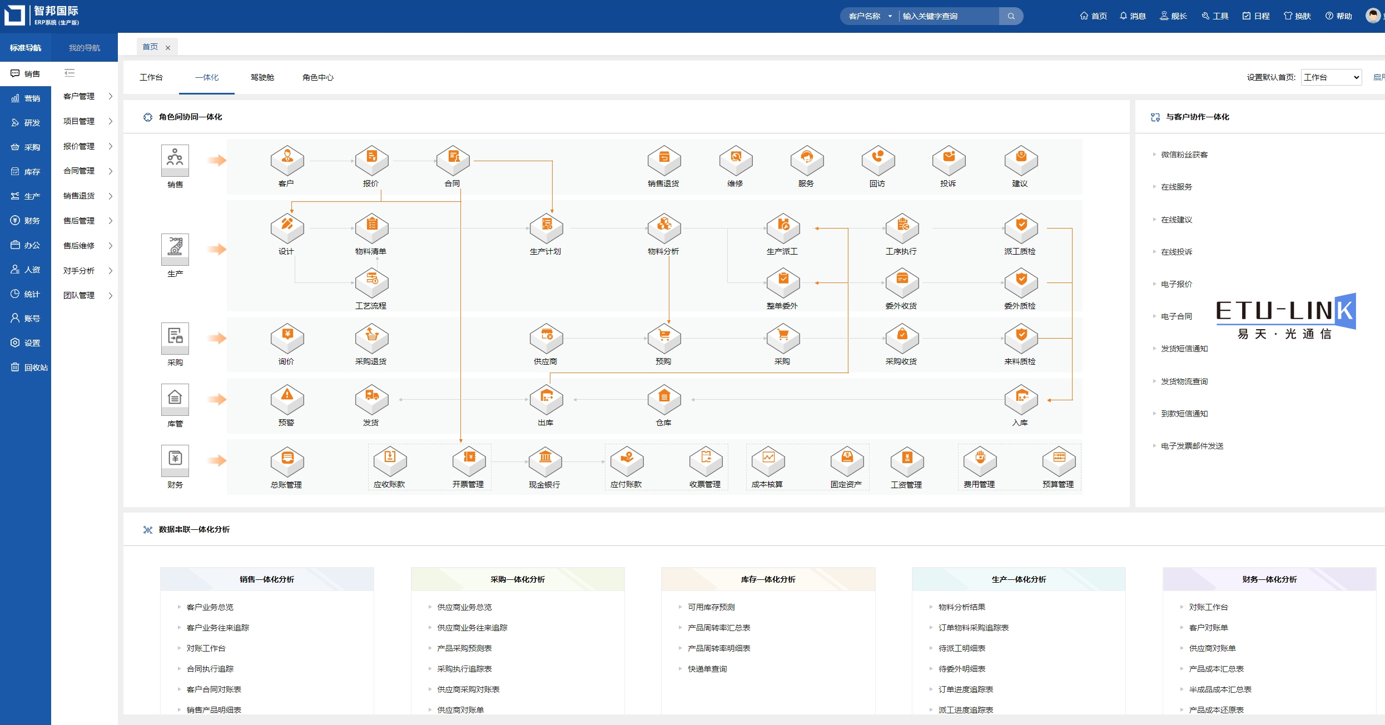Open the 客户名称 search-type dropdown
Image resolution: width=1385 pixels, height=725 pixels.
[870, 16]
